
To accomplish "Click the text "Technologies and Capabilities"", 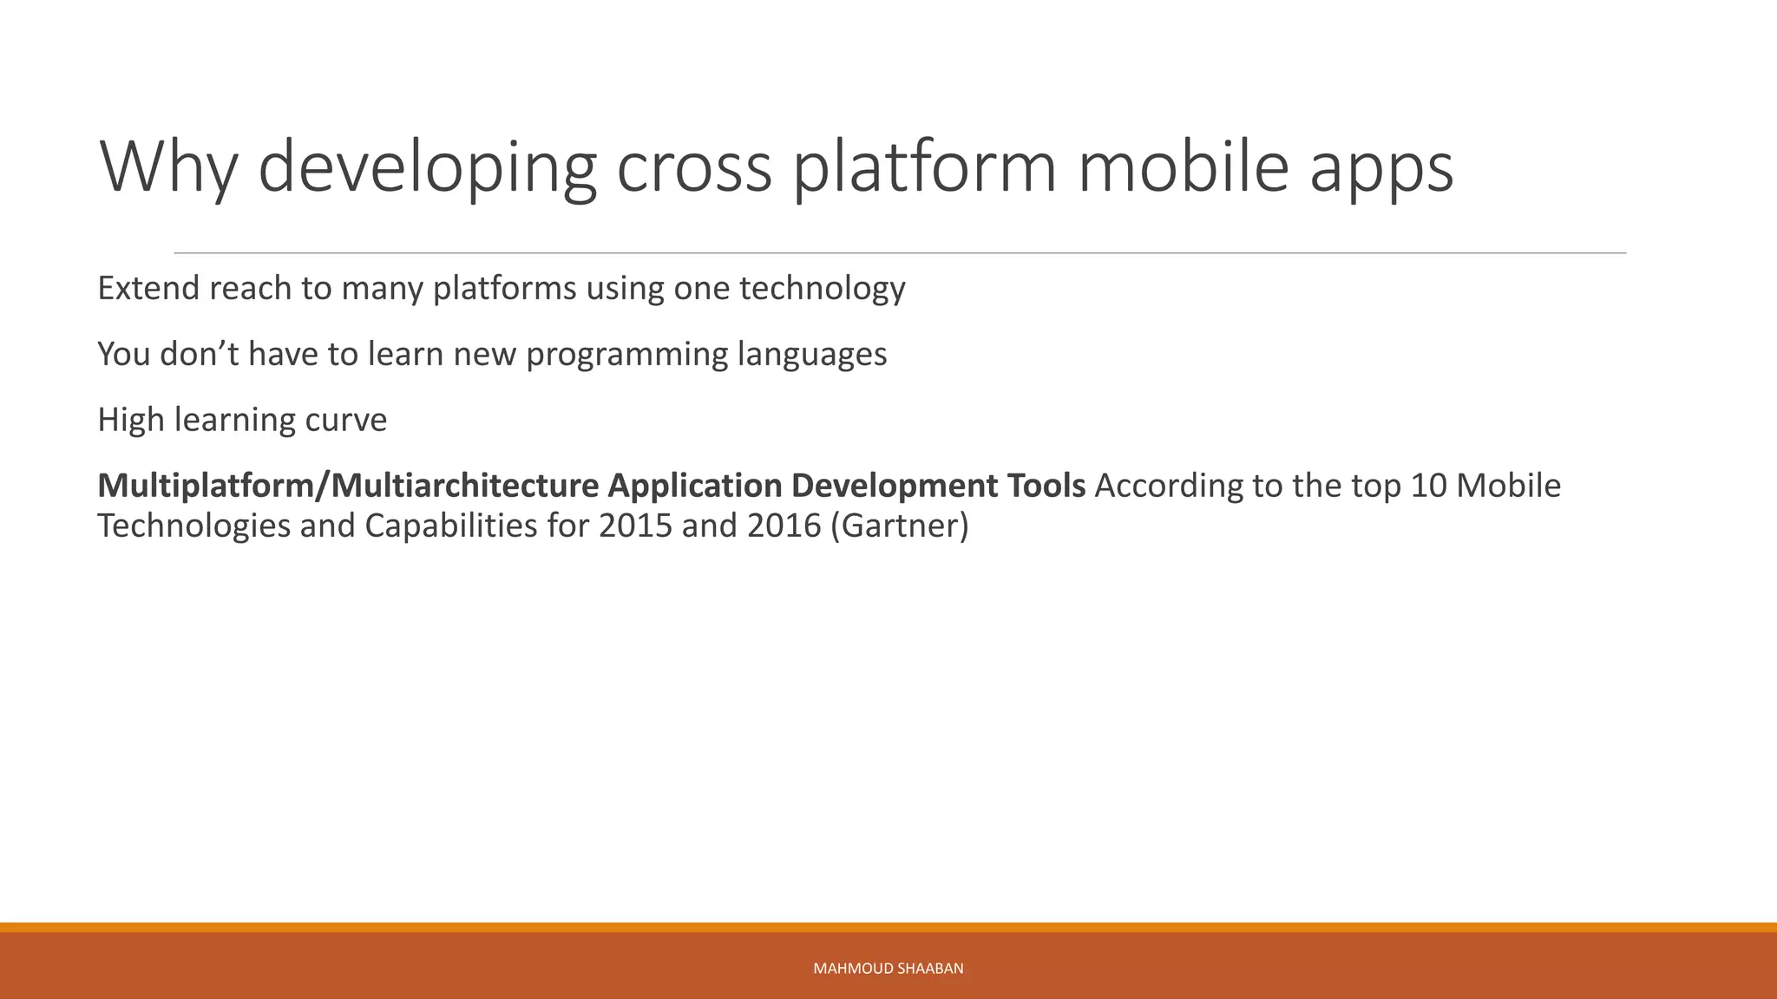I will pos(317,526).
